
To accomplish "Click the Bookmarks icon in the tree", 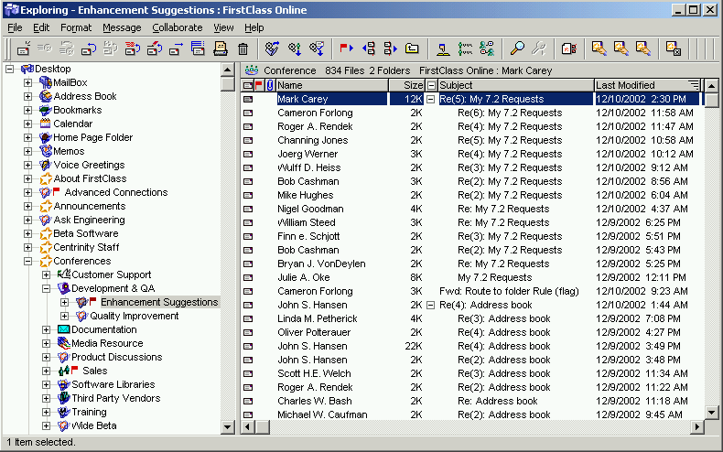I will click(45, 110).
